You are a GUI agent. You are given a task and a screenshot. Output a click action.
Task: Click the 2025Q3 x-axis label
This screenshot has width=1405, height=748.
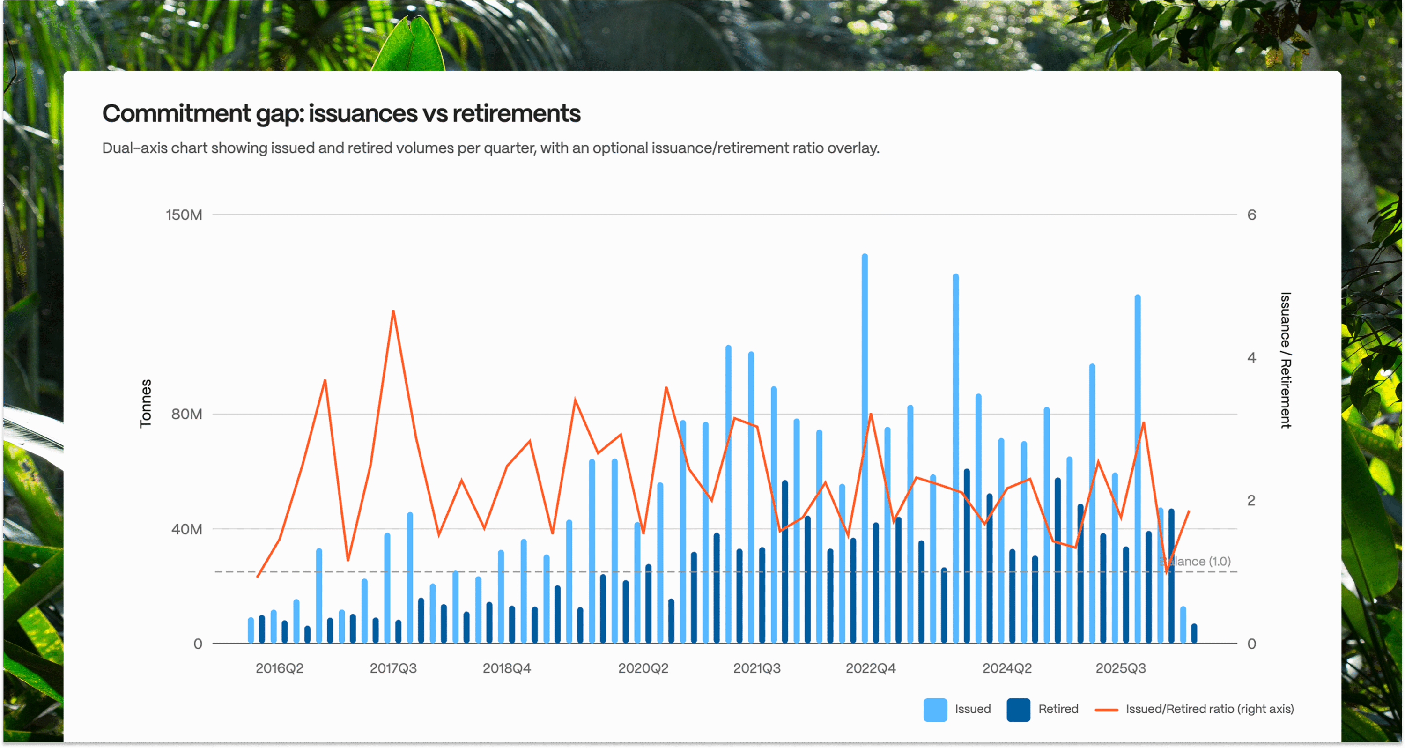pos(1121,668)
